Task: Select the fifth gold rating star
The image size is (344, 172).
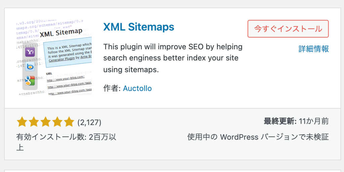Action: pyautogui.click(x=69, y=122)
